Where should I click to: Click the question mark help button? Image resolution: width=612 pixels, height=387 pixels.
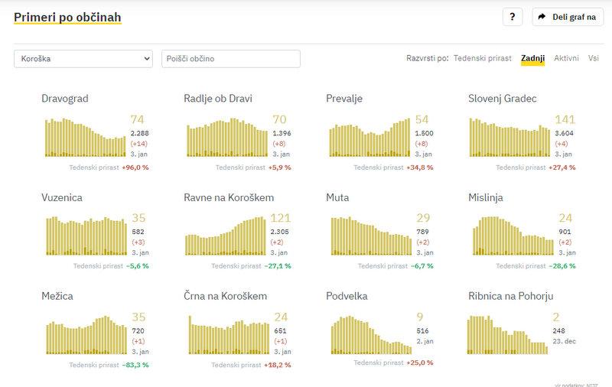point(513,17)
